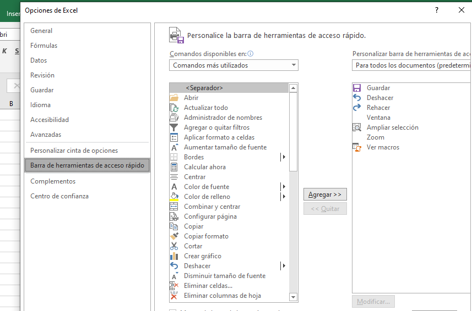Viewport: 472px width, 311px height.
Task: Open Personalizar cinta de opciones
Action: pyautogui.click(x=74, y=151)
